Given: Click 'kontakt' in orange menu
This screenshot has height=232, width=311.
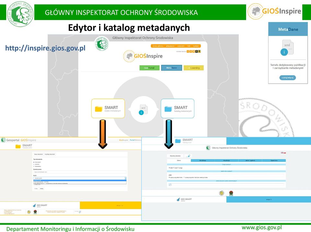Looking at the screenshot, I should [x=196, y=46].
